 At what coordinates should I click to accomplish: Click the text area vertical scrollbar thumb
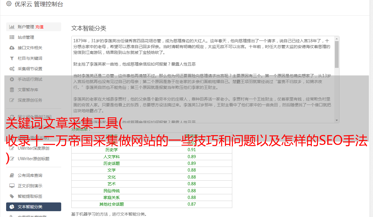(337, 54)
